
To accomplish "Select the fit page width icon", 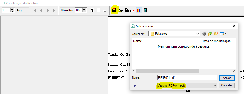I will (98, 10).
